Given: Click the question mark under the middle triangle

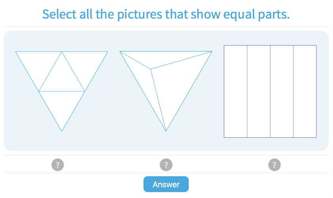Looking at the screenshot, I should click(x=166, y=165).
